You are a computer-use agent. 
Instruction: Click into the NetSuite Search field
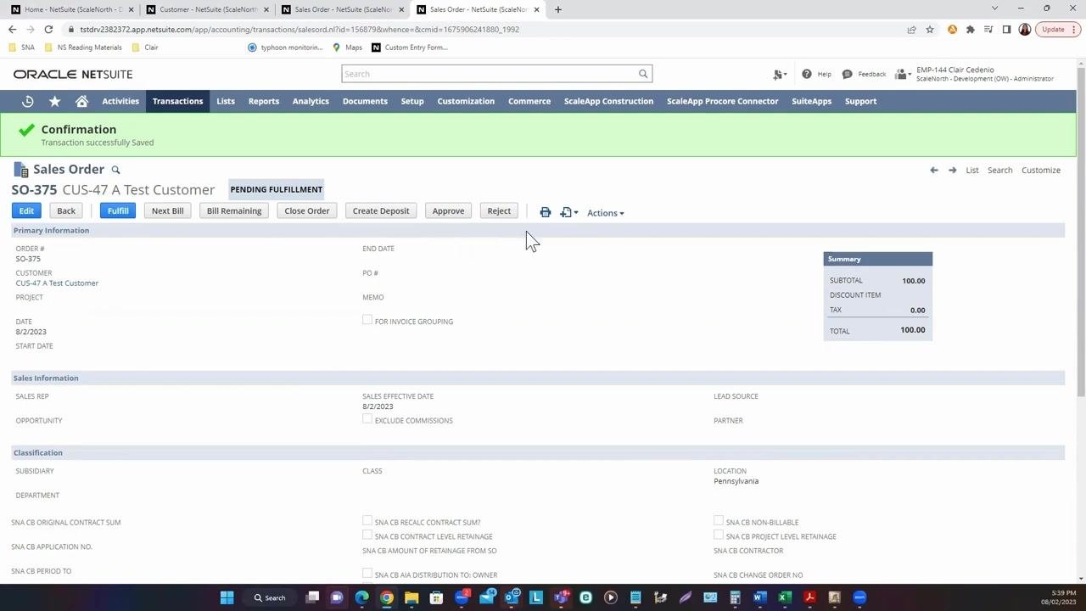coord(490,74)
